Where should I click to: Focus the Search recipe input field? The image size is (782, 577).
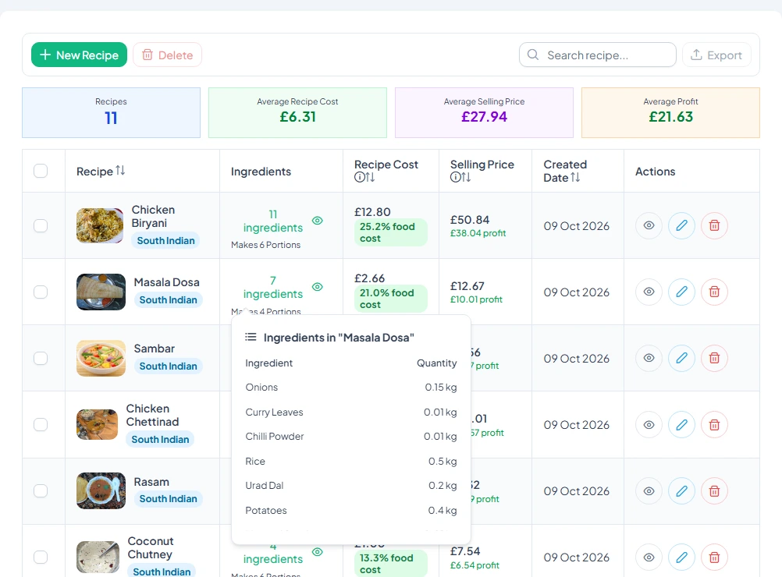(598, 55)
